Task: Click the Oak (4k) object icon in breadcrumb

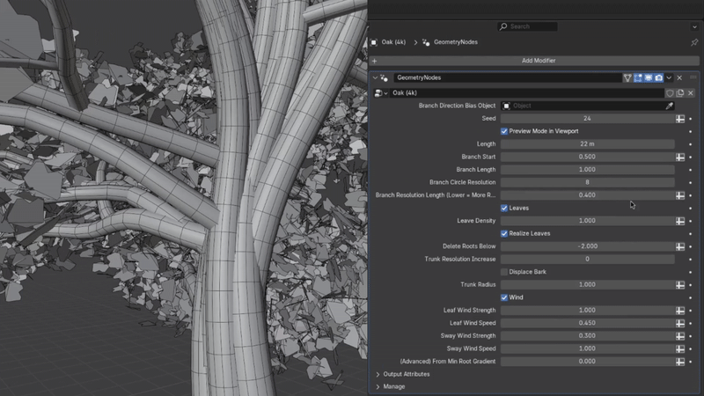Action: tap(373, 42)
